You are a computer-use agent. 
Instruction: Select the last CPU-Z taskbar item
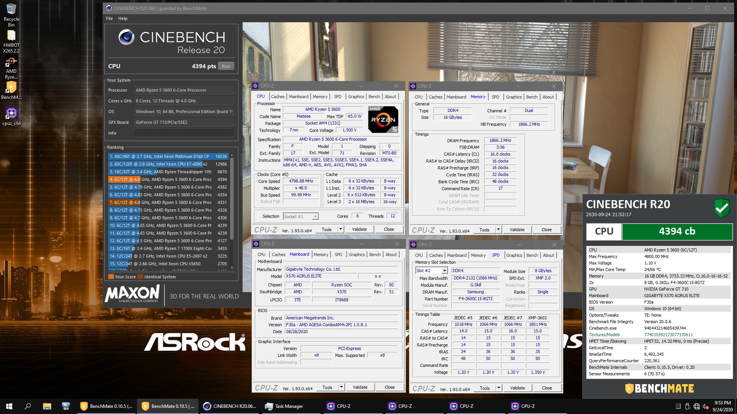pos(537,406)
